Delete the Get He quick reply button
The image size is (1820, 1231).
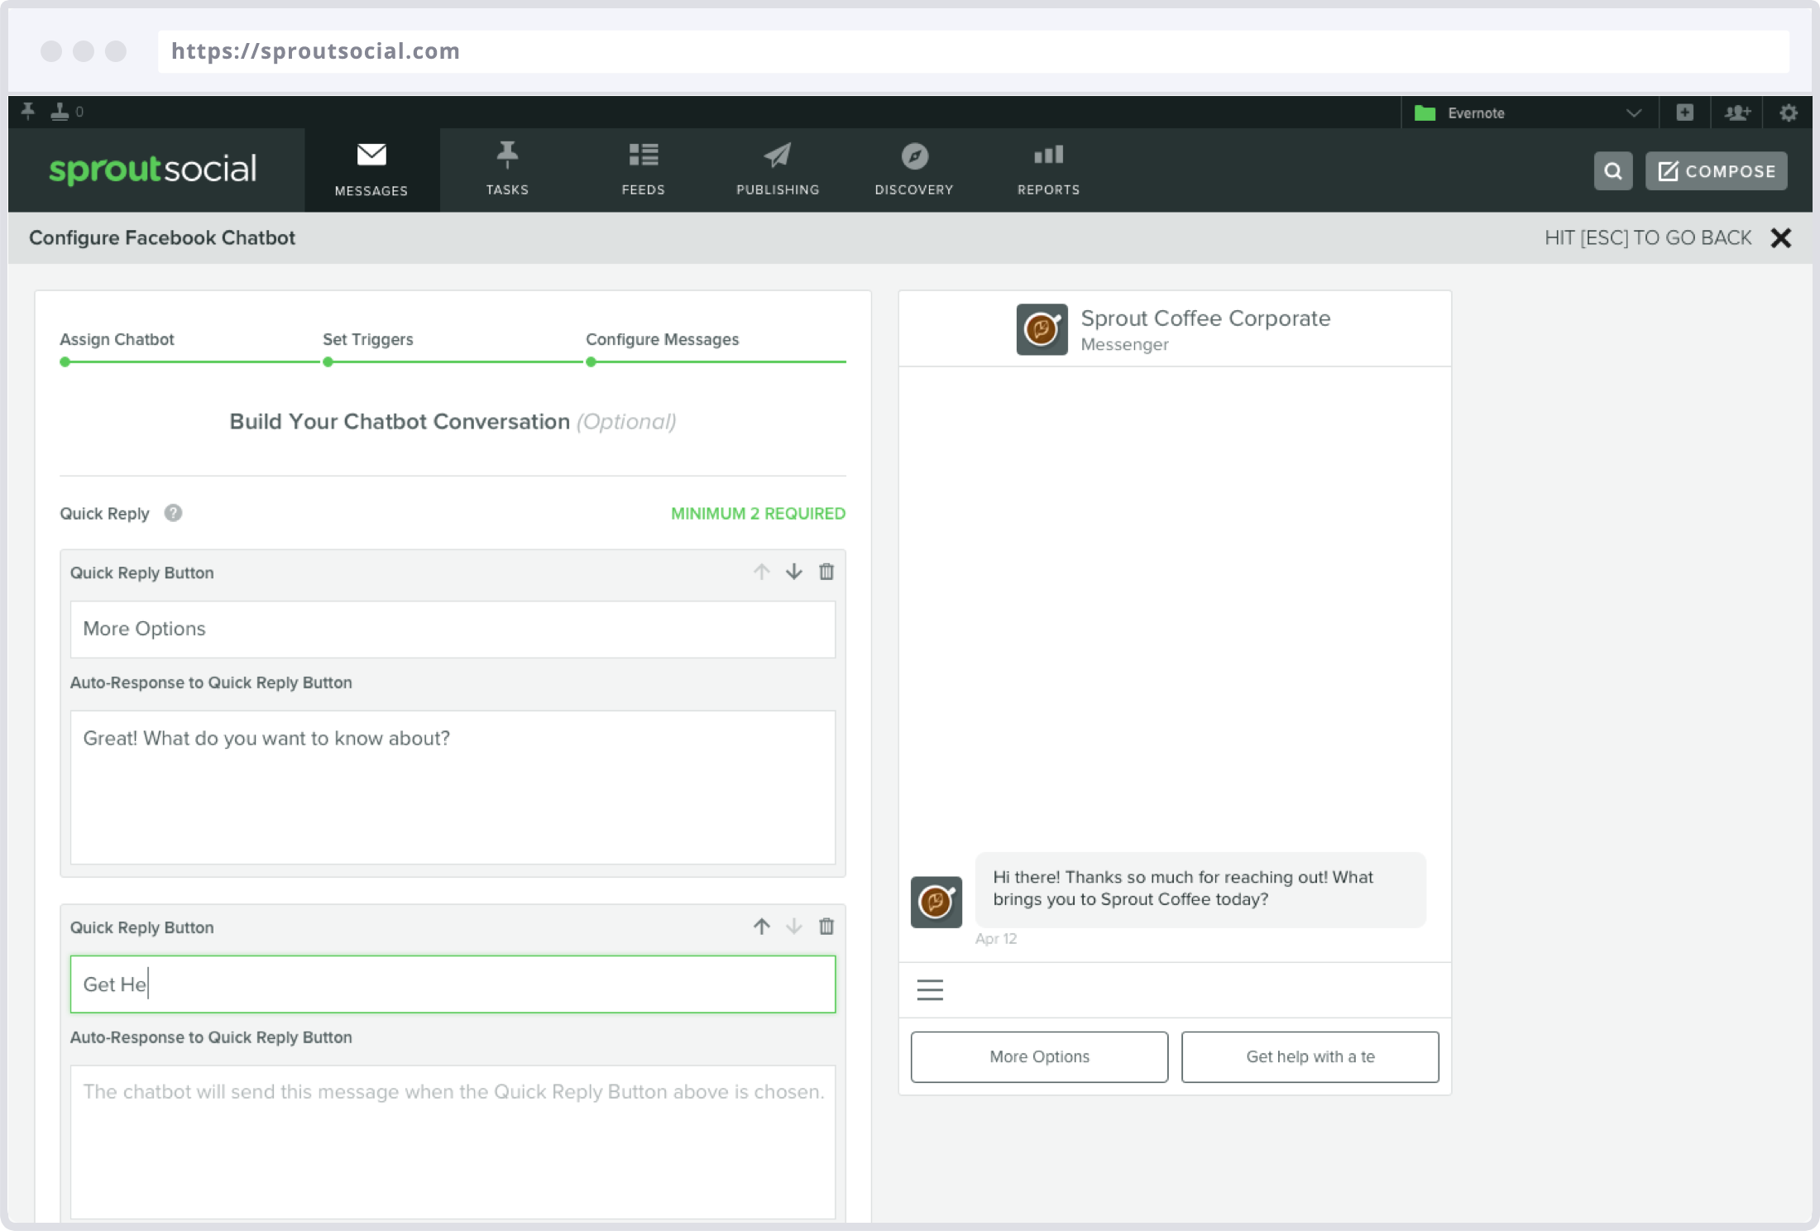826,927
